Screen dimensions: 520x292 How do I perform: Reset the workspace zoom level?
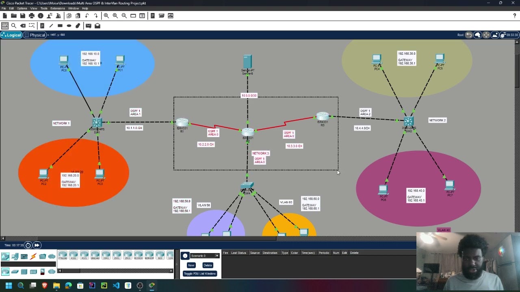tap(115, 16)
